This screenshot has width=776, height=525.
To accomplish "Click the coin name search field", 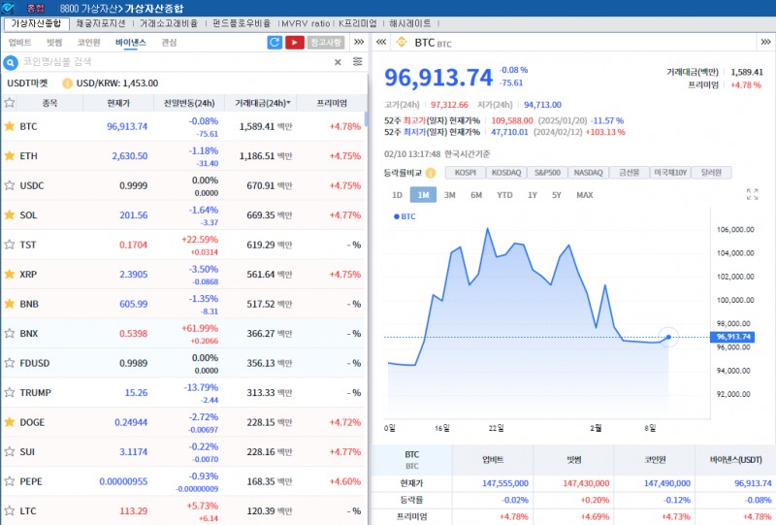I will pos(176,62).
